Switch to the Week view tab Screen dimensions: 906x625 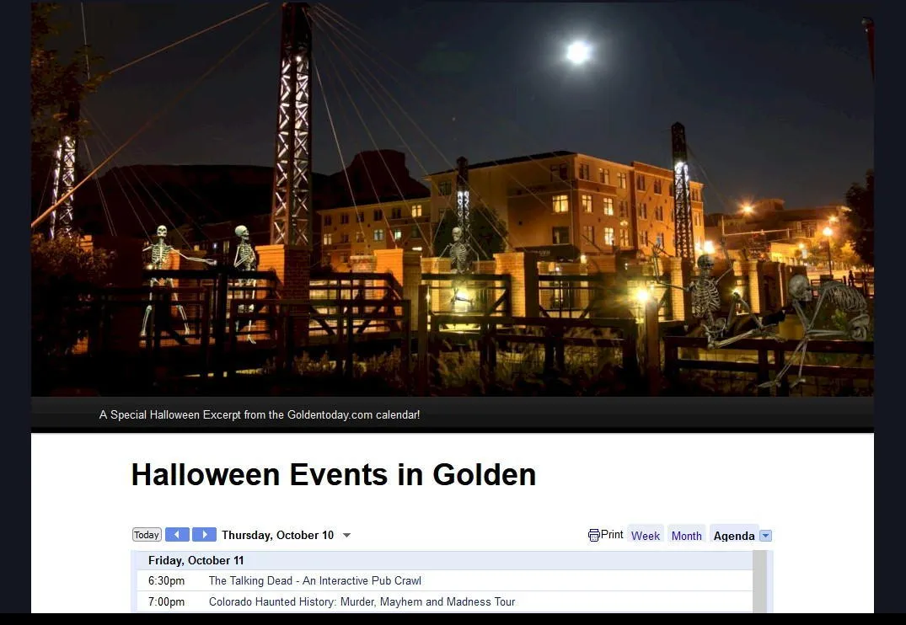[646, 536]
